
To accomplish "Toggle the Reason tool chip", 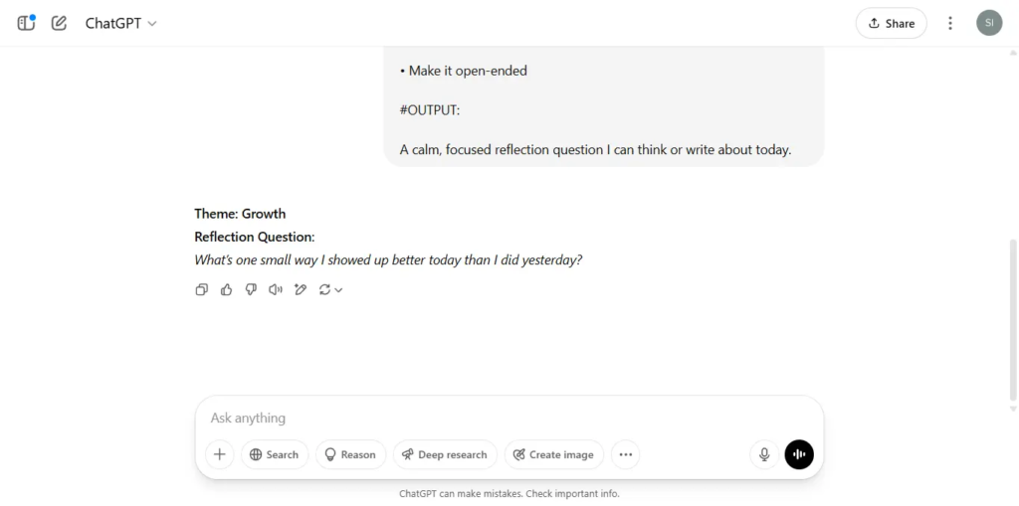I will 350,454.
